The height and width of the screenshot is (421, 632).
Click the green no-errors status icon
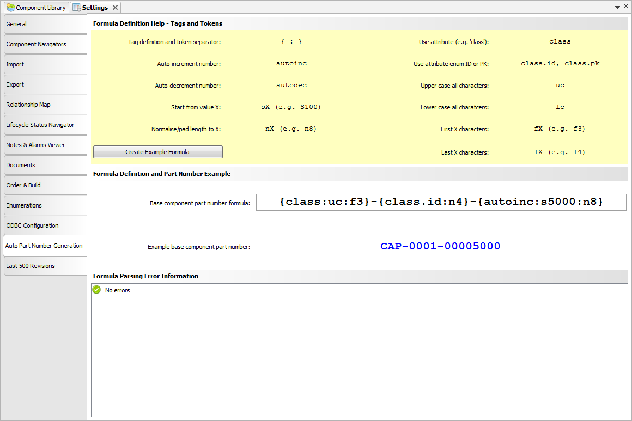click(96, 290)
